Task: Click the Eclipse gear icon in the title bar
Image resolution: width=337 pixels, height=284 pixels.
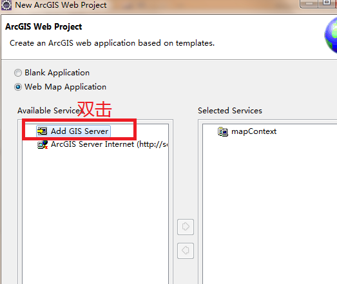Action: click(x=6, y=5)
